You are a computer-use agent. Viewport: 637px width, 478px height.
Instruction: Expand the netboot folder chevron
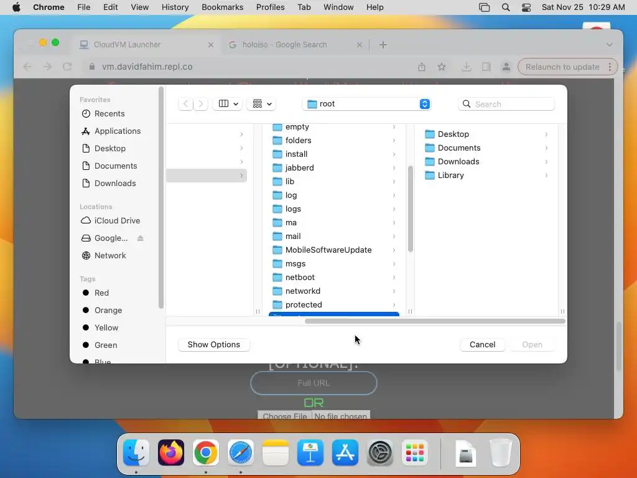(x=394, y=277)
